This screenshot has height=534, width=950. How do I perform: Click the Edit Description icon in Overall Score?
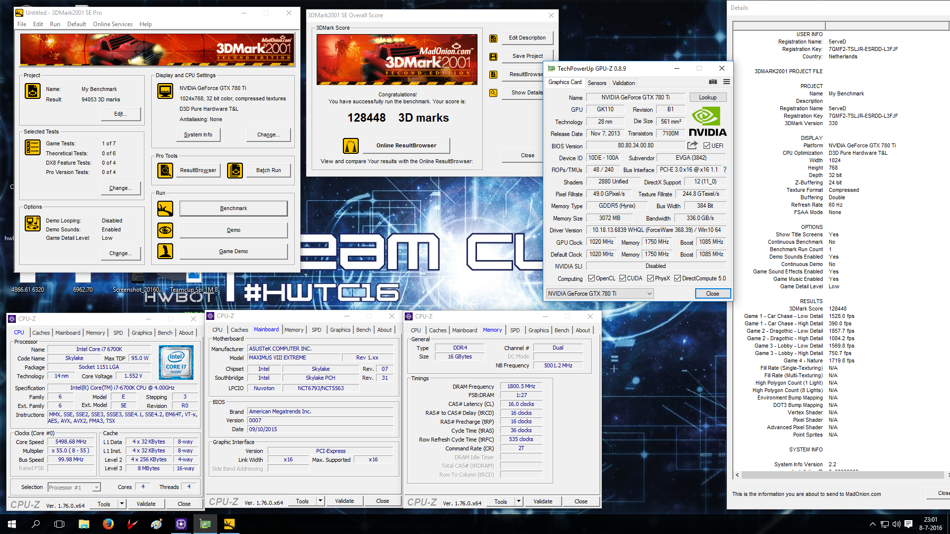(x=493, y=38)
